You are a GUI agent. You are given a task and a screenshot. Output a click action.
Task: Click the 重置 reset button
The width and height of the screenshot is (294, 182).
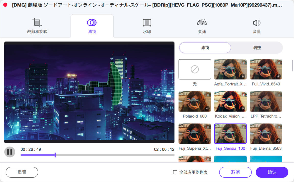tap(22, 172)
